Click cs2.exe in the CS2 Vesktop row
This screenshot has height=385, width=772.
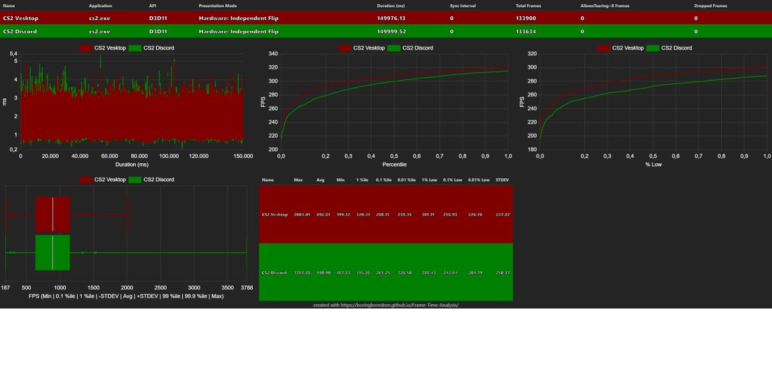[x=99, y=18]
